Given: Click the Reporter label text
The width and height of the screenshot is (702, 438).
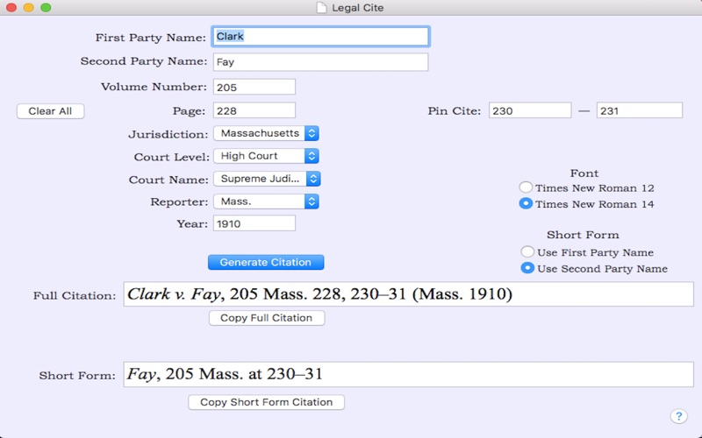Looking at the screenshot, I should point(179,202).
